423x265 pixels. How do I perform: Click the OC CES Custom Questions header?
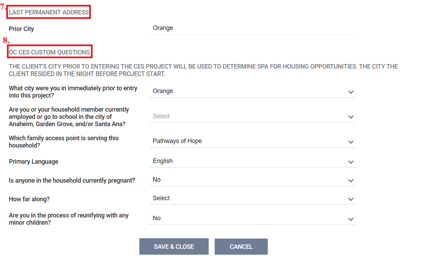click(49, 52)
